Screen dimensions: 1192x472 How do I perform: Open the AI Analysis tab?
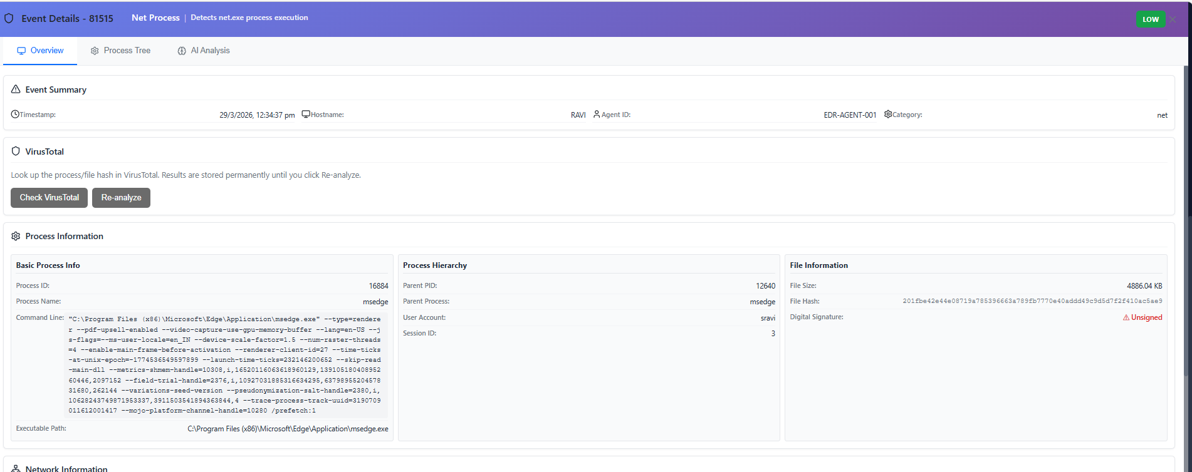203,51
